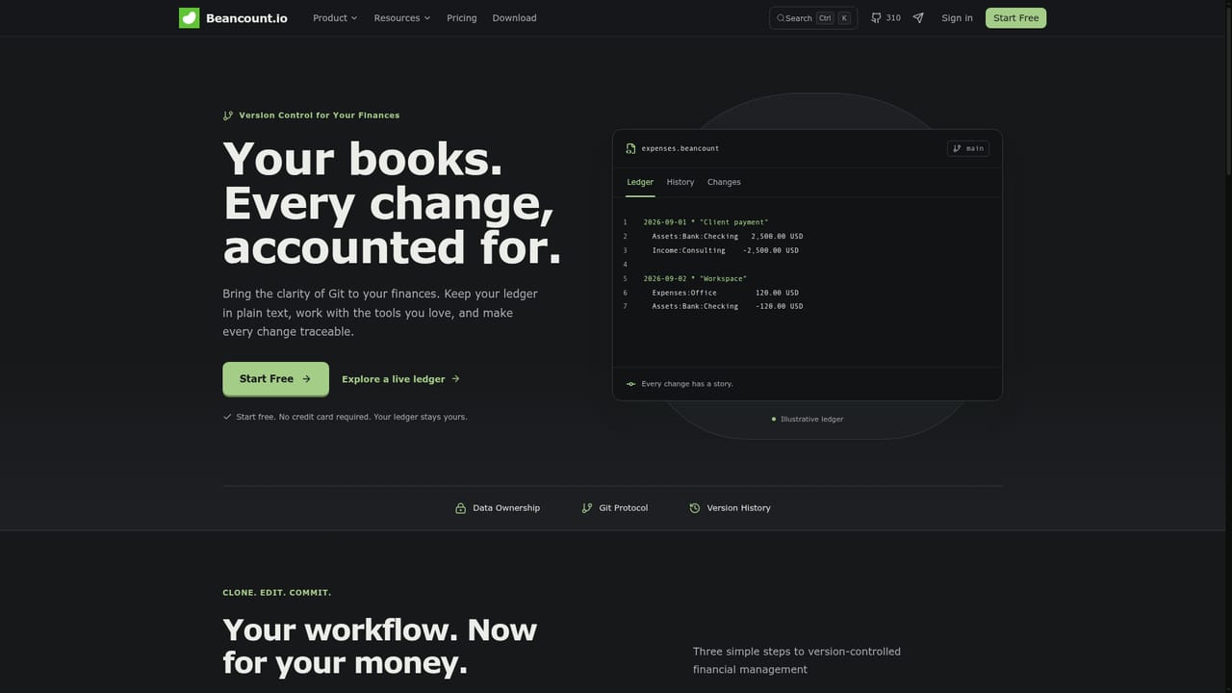Click the clock icon beside Version History

tap(695, 508)
